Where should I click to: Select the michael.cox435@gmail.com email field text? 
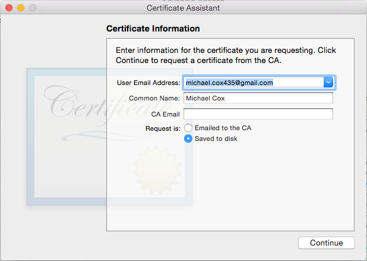[229, 83]
